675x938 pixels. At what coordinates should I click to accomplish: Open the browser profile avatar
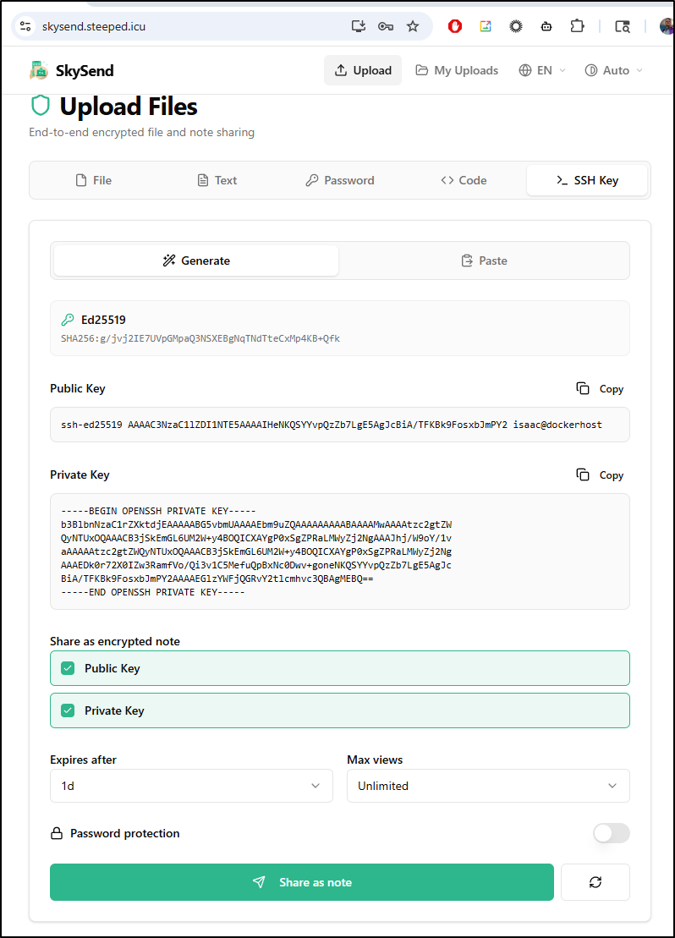(x=667, y=26)
